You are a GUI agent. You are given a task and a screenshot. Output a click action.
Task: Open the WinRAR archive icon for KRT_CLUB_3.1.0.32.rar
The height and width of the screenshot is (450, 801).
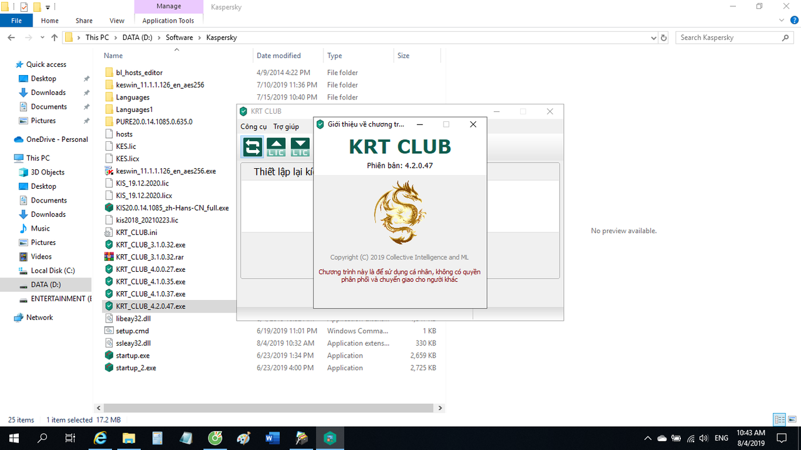coord(109,256)
